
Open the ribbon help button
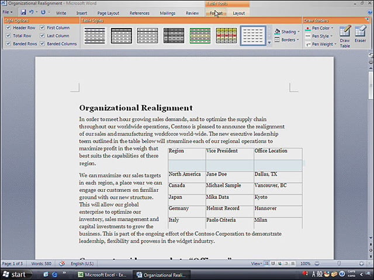(x=370, y=12)
